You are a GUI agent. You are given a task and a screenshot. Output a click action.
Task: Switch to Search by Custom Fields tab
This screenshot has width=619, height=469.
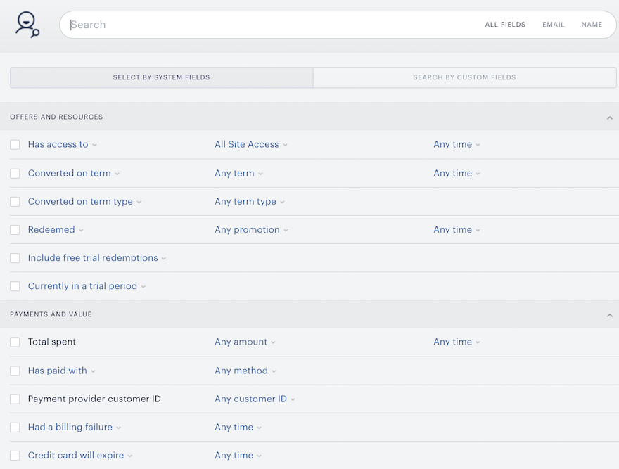pyautogui.click(x=465, y=77)
